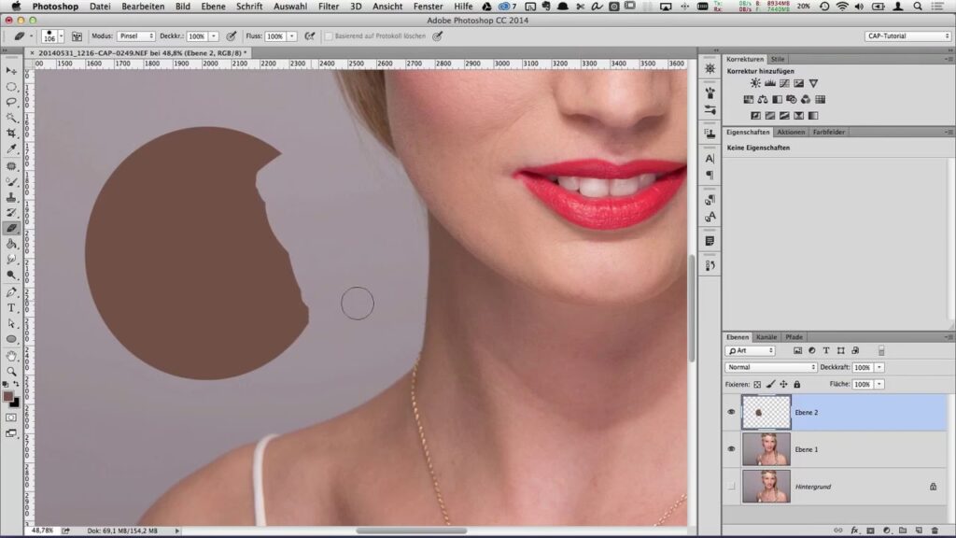Delete layer with the trash icon
This screenshot has height=538, width=956.
pyautogui.click(x=935, y=531)
